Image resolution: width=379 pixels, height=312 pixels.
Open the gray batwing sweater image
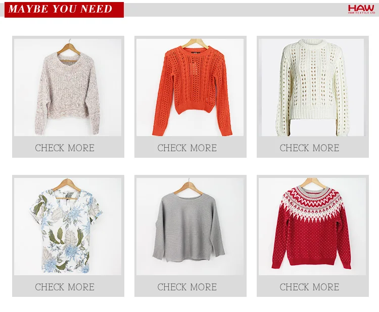(190, 226)
